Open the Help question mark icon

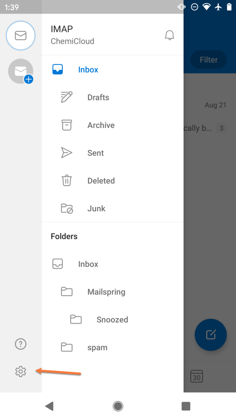coord(20,344)
